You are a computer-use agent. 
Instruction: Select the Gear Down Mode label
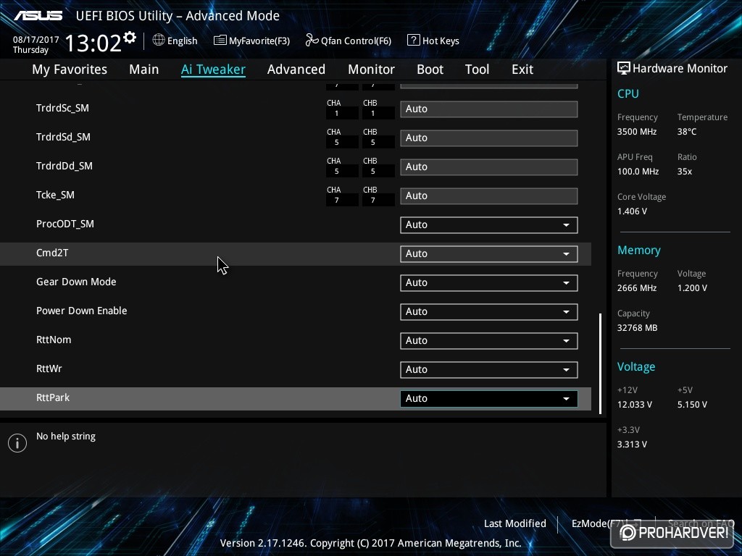(76, 282)
